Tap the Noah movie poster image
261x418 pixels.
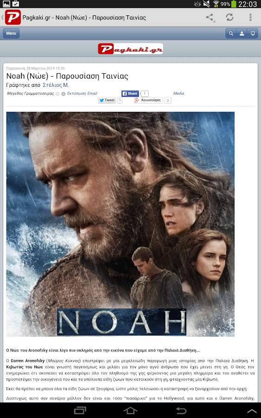point(120,224)
